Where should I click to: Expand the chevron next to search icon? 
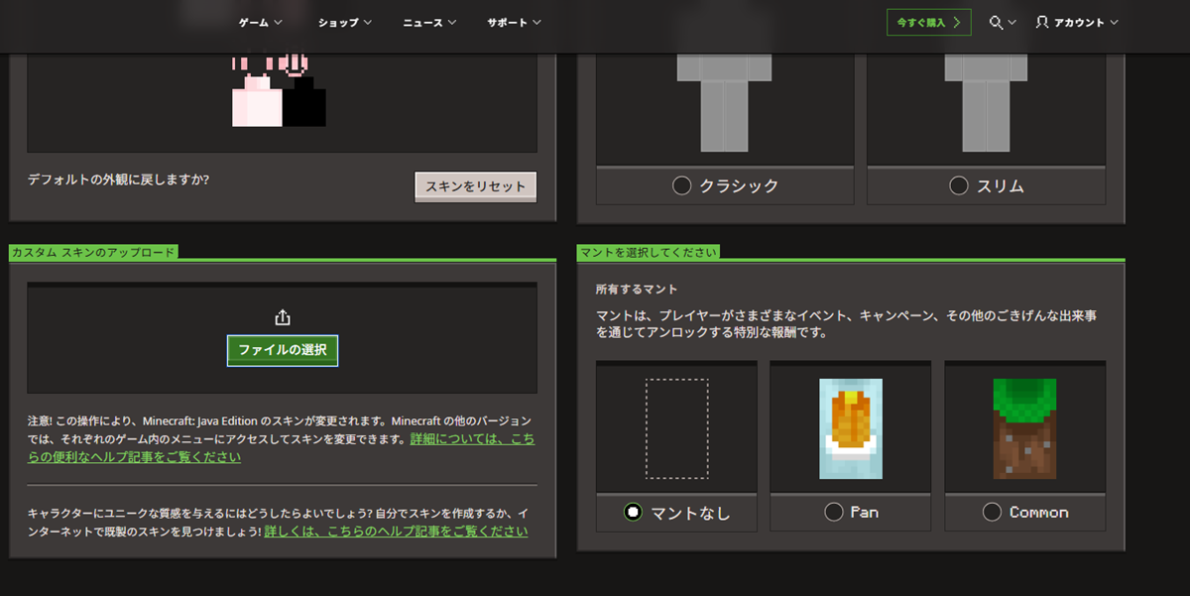coord(1011,22)
